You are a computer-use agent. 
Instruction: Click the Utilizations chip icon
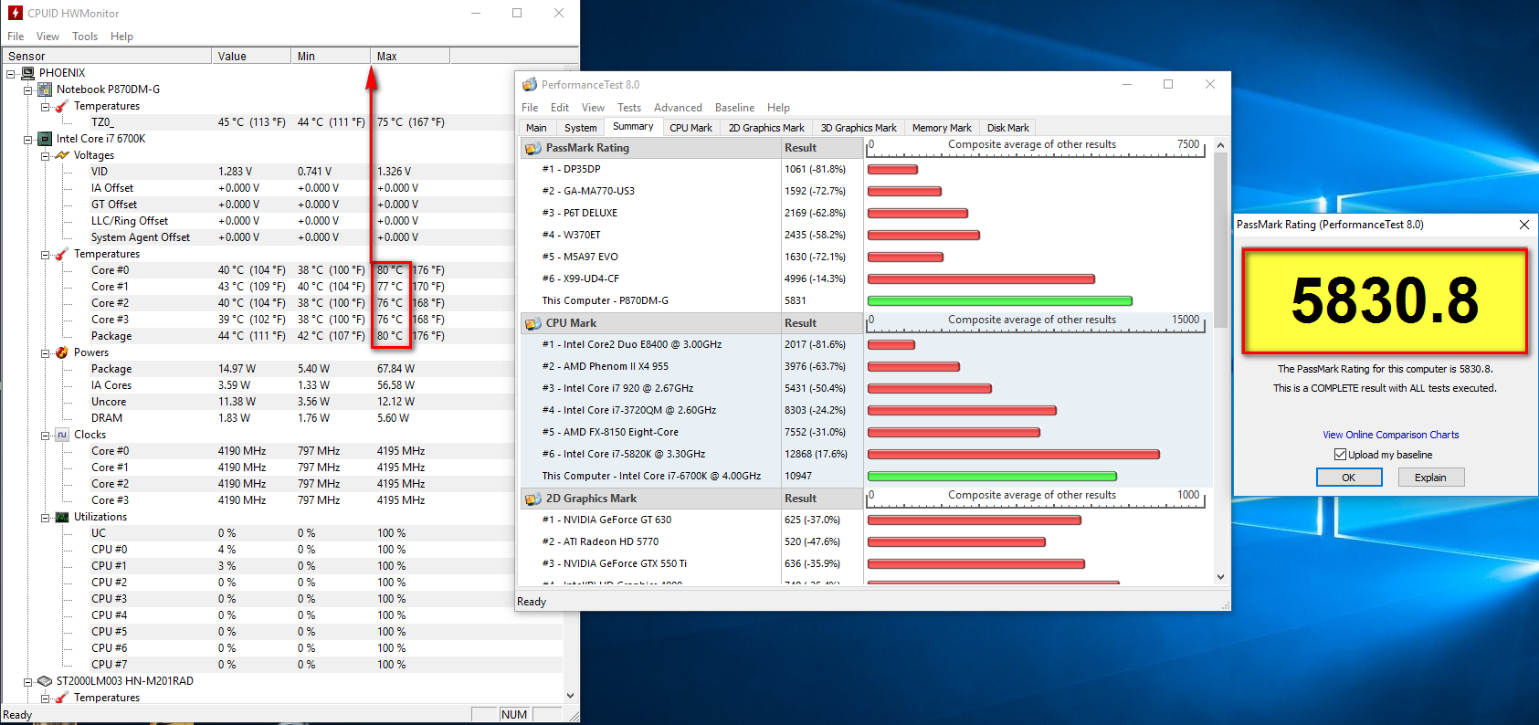pyautogui.click(x=62, y=517)
